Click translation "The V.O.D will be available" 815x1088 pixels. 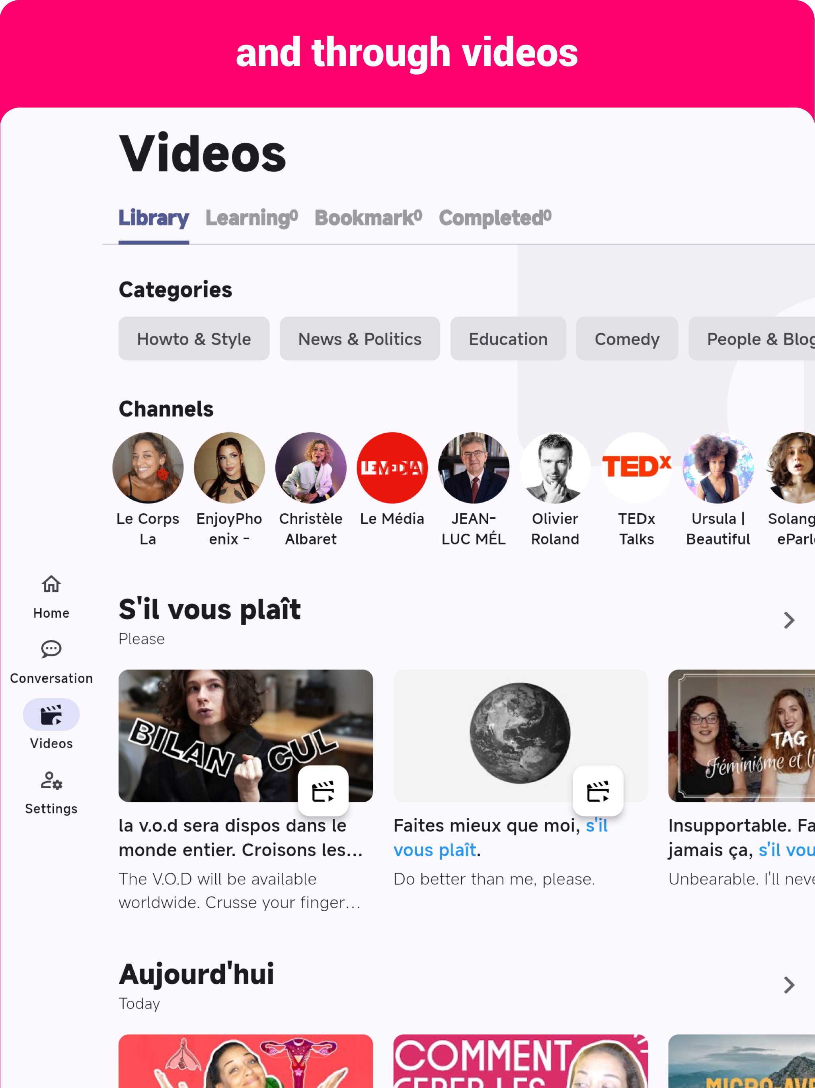pyautogui.click(x=217, y=879)
